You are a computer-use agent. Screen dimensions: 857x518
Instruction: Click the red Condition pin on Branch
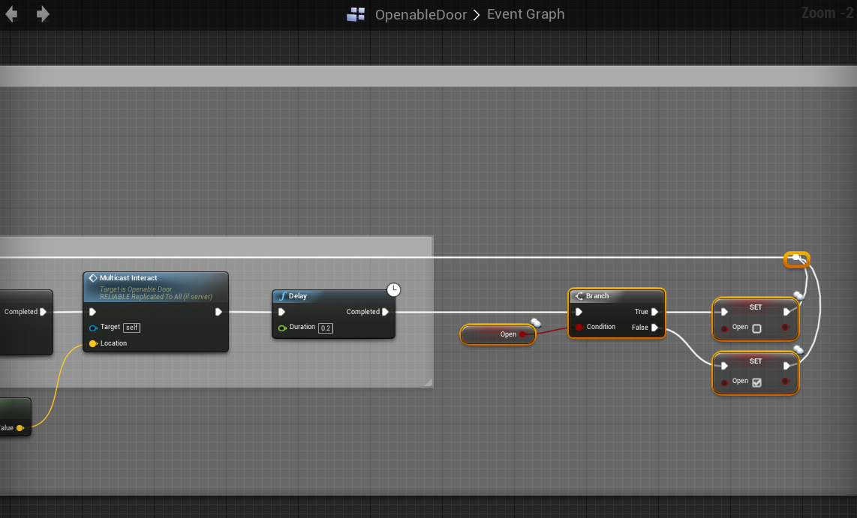[x=579, y=328]
